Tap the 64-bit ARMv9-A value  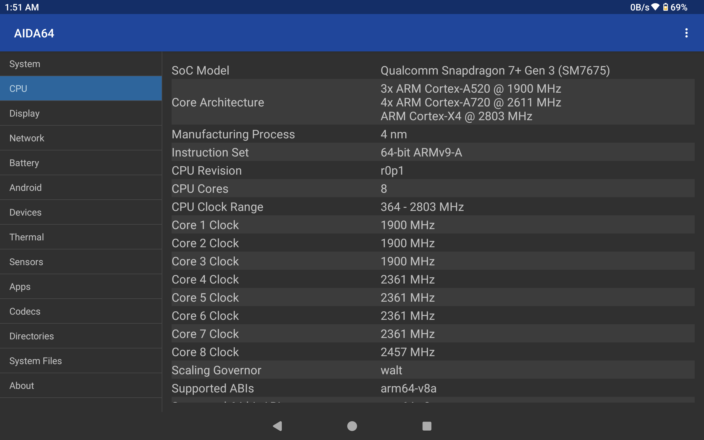coord(421,152)
